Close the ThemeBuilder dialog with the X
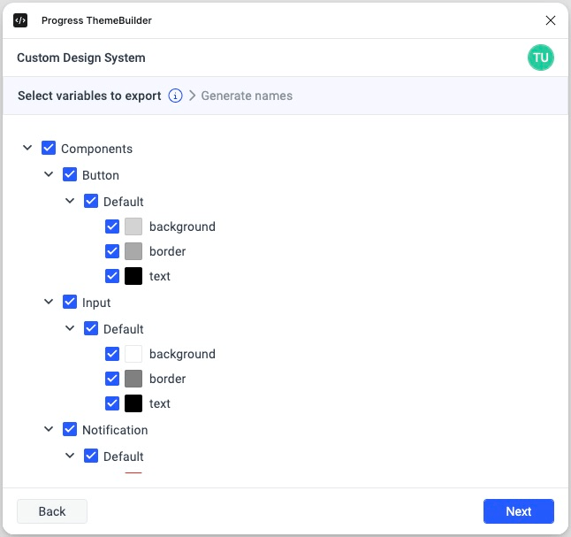This screenshot has height=537, width=571. click(x=551, y=20)
